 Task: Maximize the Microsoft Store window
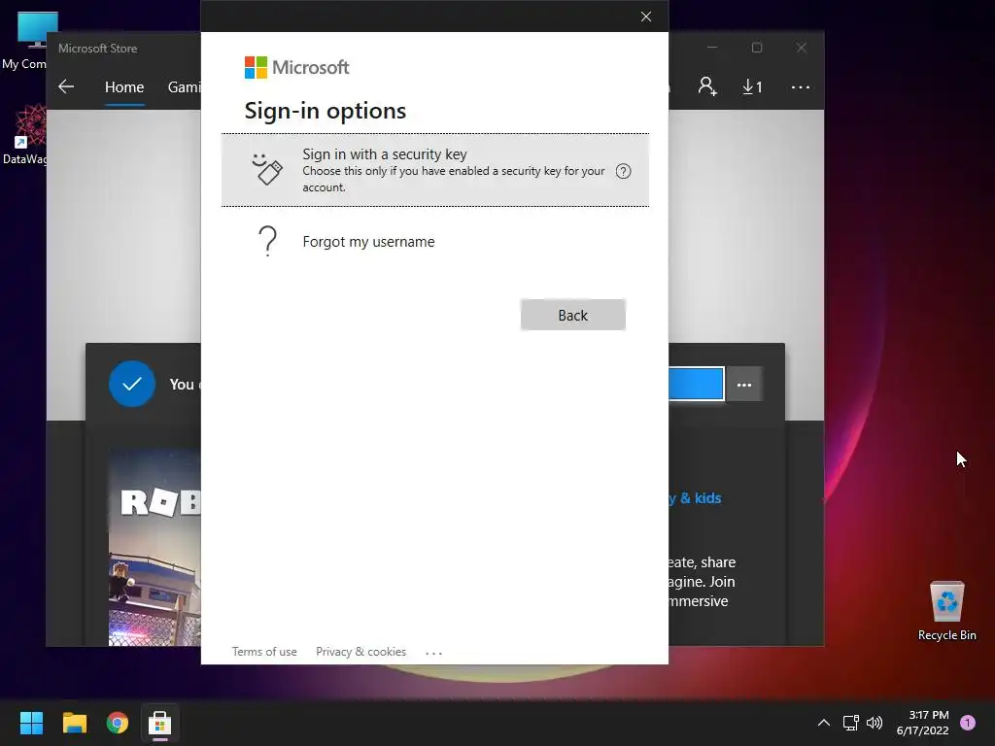click(x=756, y=48)
